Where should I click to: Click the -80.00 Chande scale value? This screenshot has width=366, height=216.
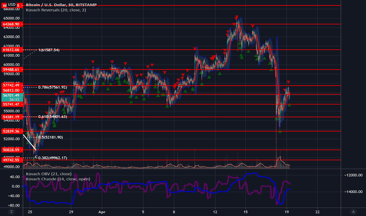click(14, 205)
